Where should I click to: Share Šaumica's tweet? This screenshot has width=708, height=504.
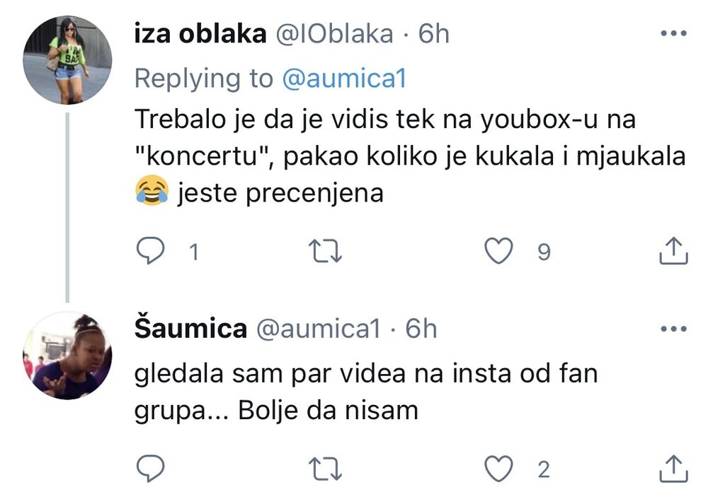click(x=673, y=469)
